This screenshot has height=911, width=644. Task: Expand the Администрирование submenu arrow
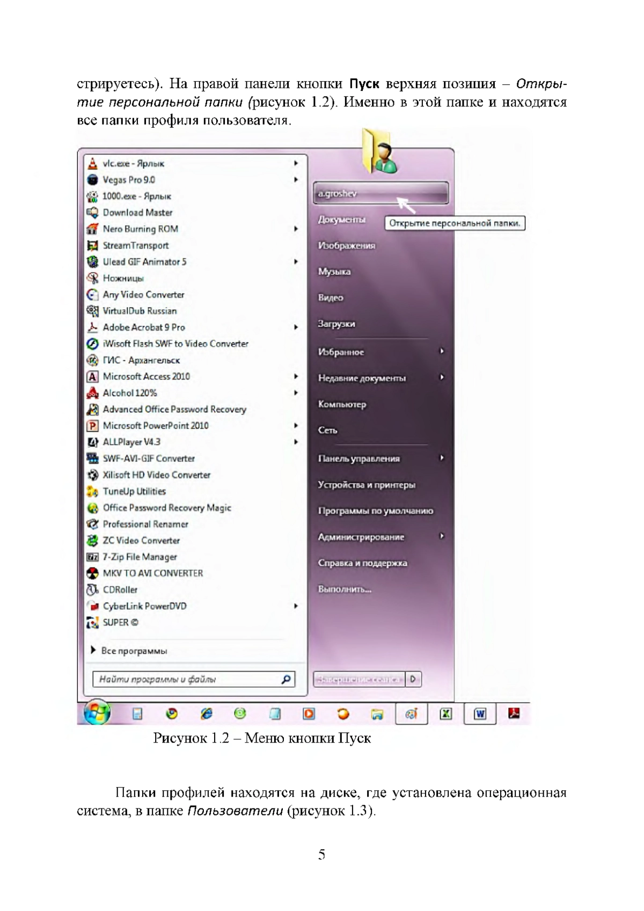[442, 536]
